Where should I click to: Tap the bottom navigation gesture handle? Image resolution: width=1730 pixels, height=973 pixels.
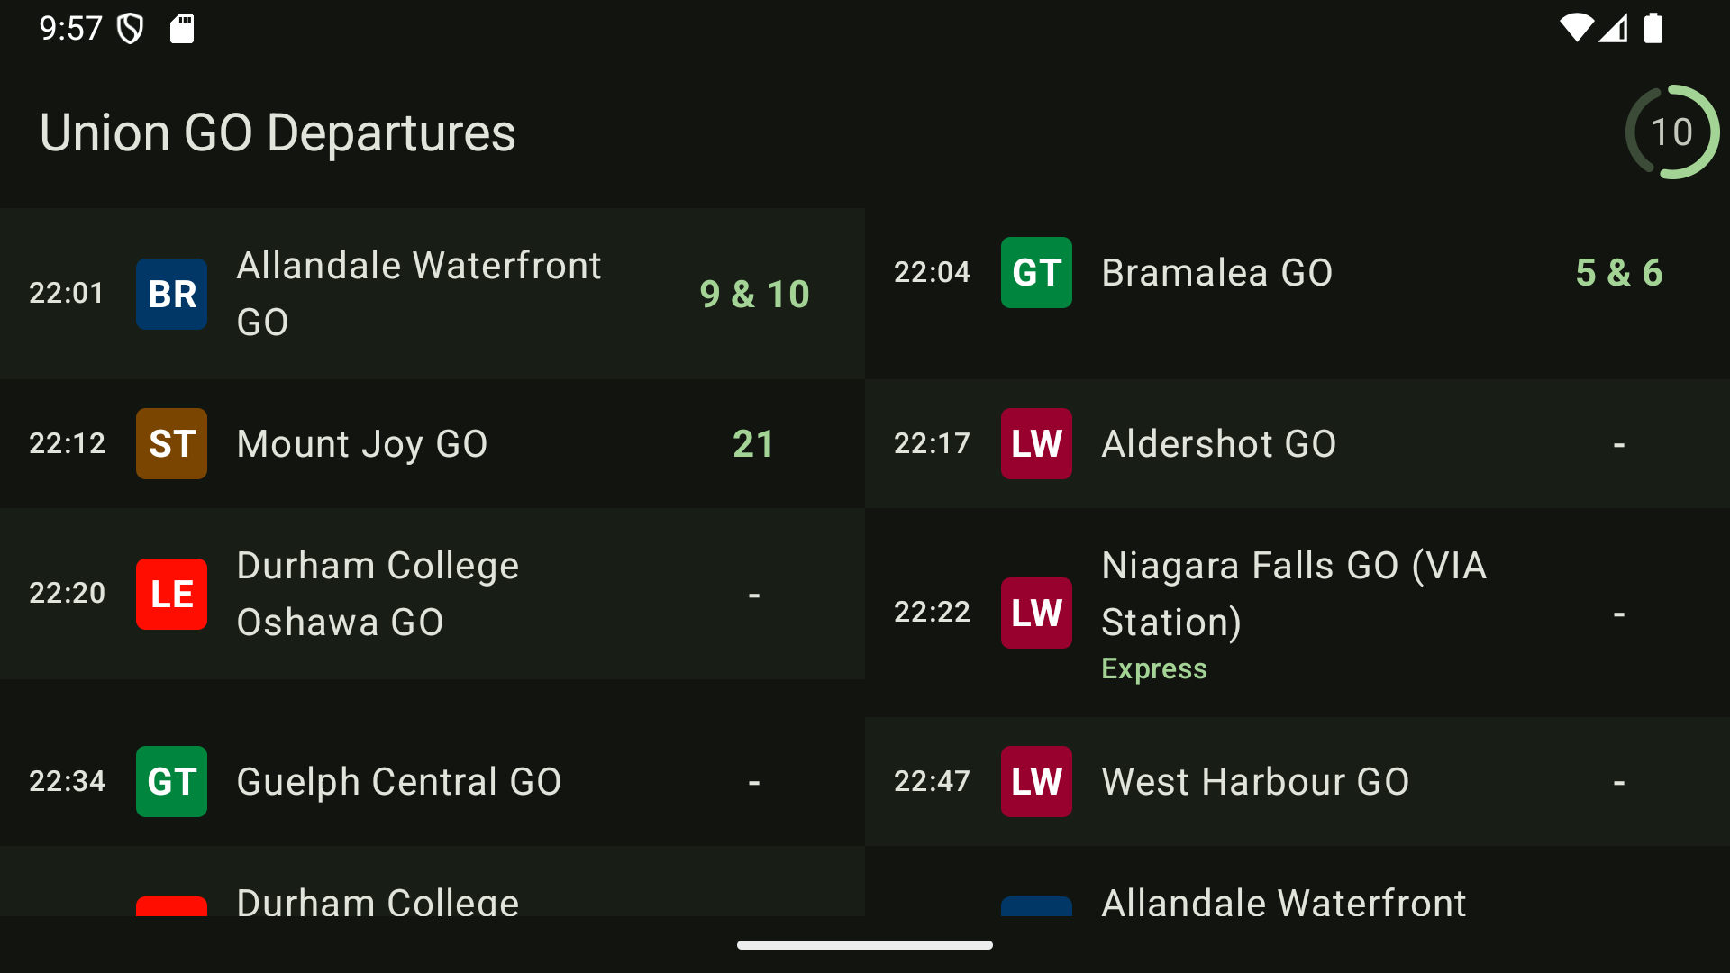pos(865,945)
